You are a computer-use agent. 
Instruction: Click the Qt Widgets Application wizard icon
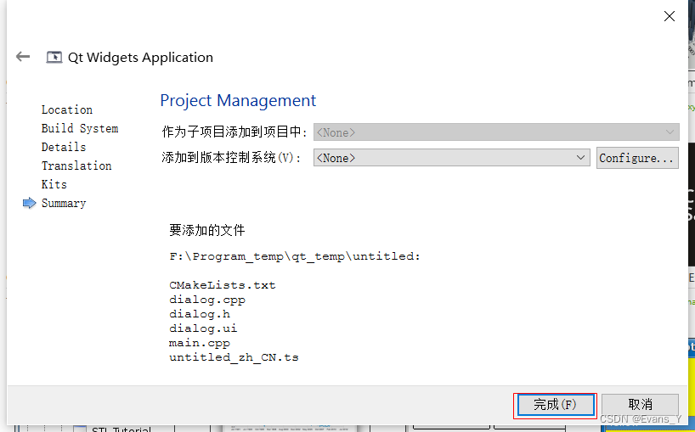click(x=54, y=57)
